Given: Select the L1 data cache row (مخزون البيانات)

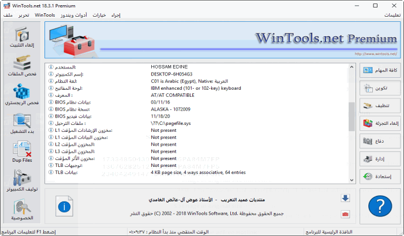Looking at the screenshot, I should point(197,137).
